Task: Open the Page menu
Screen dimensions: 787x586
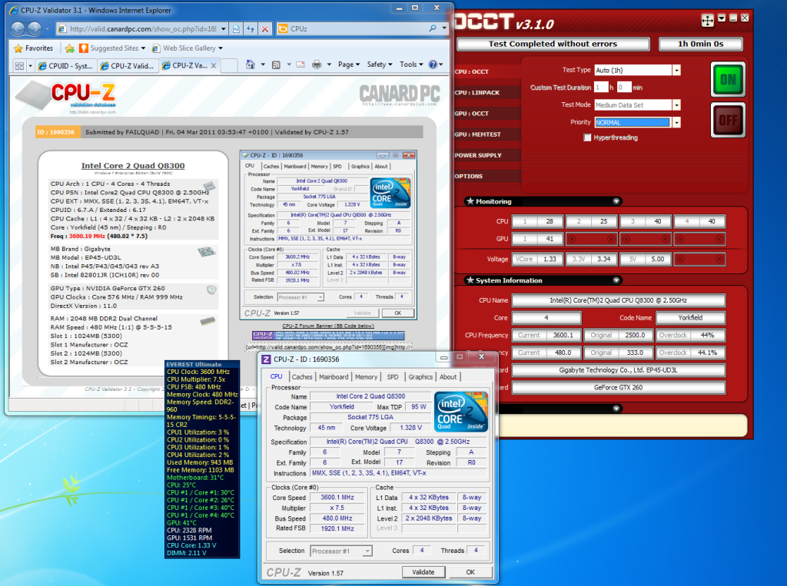Action: pyautogui.click(x=348, y=65)
